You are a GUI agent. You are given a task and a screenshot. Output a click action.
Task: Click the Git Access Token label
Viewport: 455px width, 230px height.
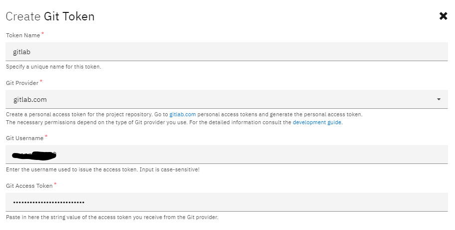(x=29, y=186)
